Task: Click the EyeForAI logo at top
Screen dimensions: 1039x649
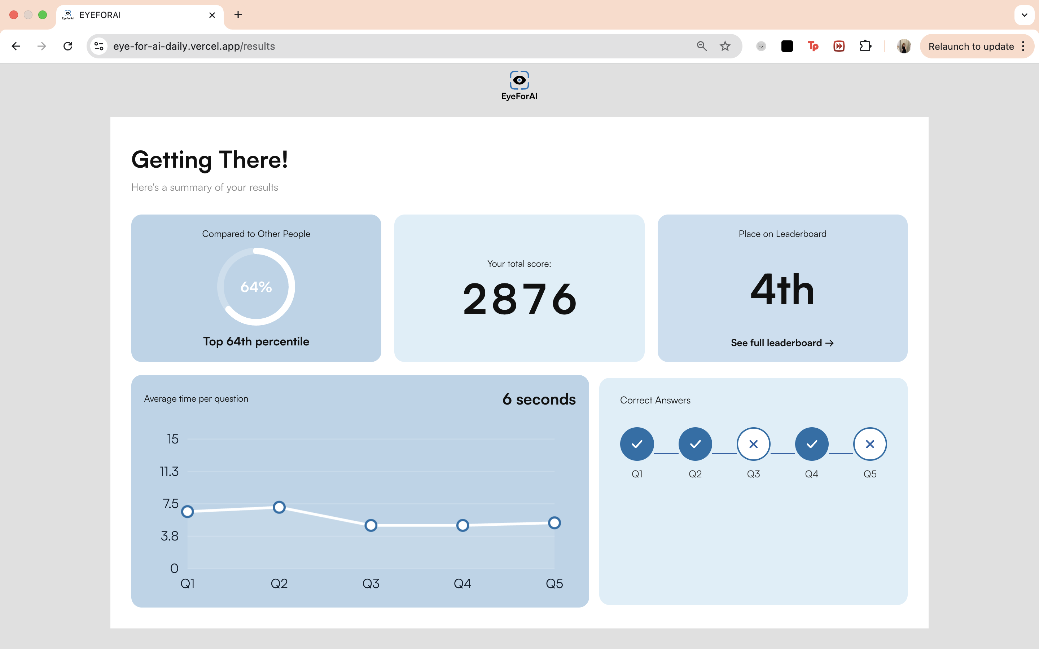Action: [x=519, y=85]
